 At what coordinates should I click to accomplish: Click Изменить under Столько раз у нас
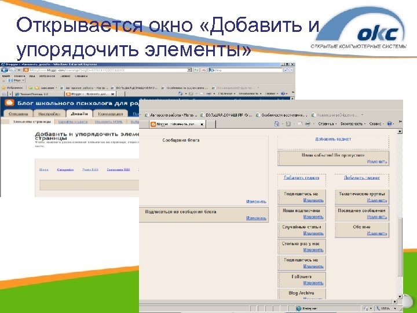pos(313,250)
